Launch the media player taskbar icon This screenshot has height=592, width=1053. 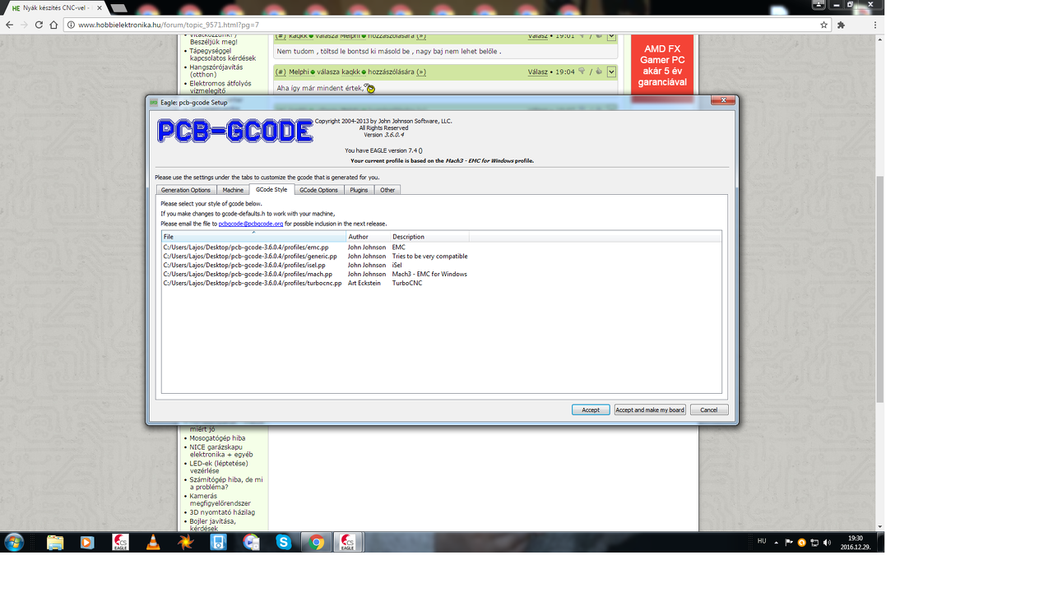(87, 542)
